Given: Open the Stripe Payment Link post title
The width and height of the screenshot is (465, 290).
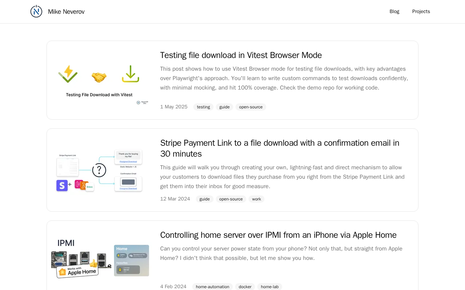Looking at the screenshot, I should click(x=280, y=148).
